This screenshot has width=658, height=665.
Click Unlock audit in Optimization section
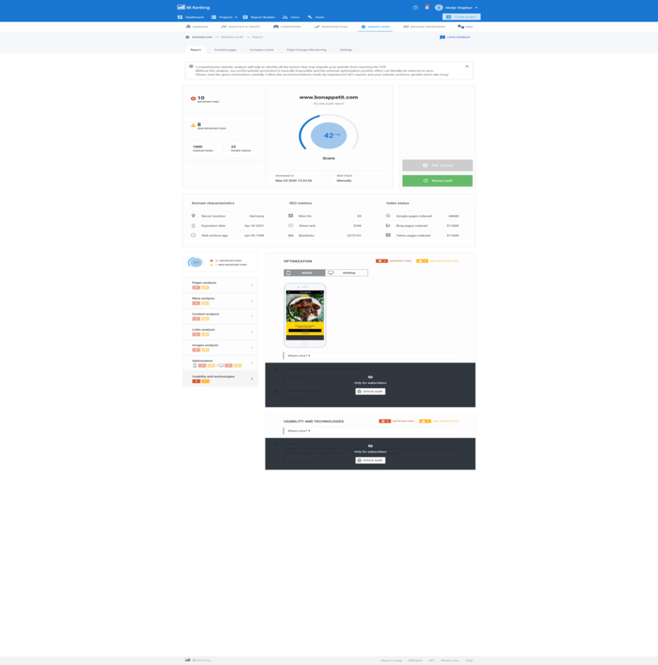pyautogui.click(x=370, y=392)
